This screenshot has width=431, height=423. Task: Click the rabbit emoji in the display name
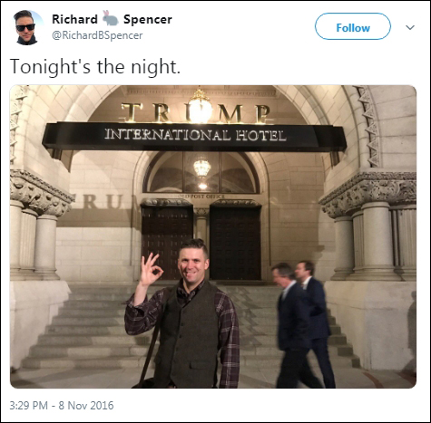(x=110, y=18)
